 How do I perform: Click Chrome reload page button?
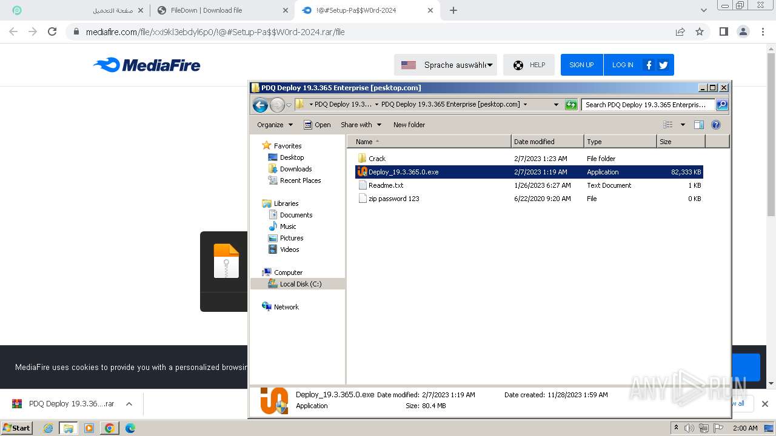[x=52, y=31]
